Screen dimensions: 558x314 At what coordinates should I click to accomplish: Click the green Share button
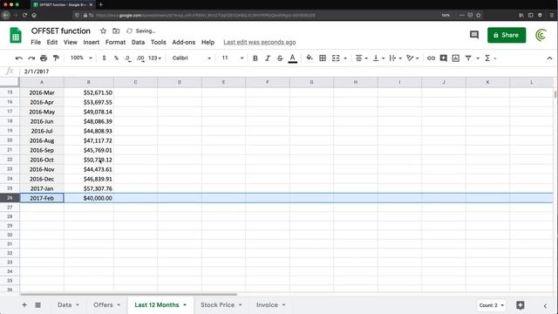tap(507, 35)
